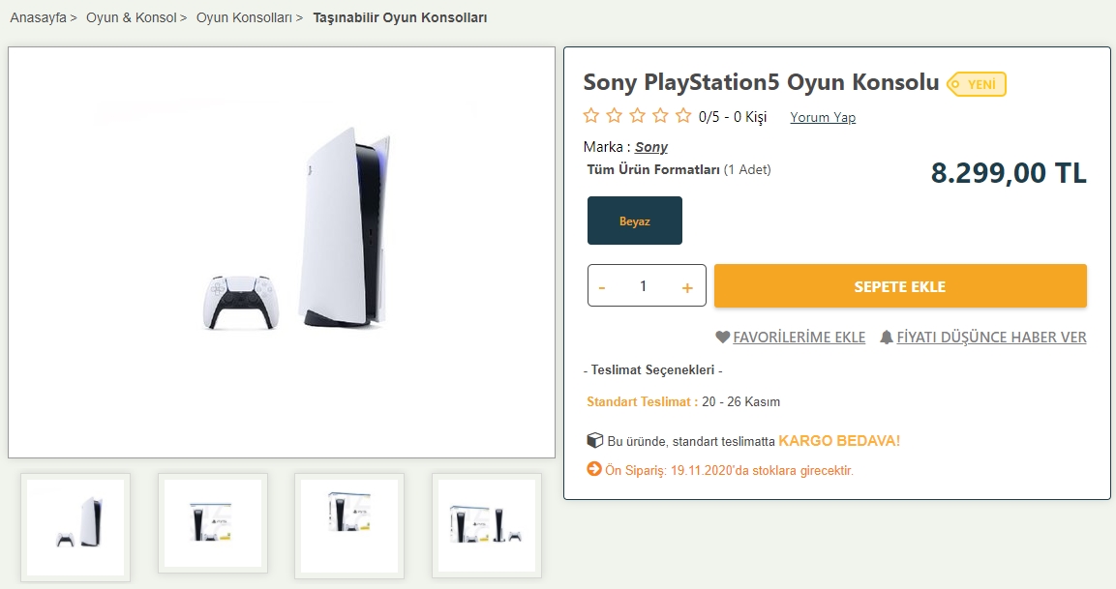The width and height of the screenshot is (1116, 589).
Task: Click the fifth rating star
Action: (683, 116)
